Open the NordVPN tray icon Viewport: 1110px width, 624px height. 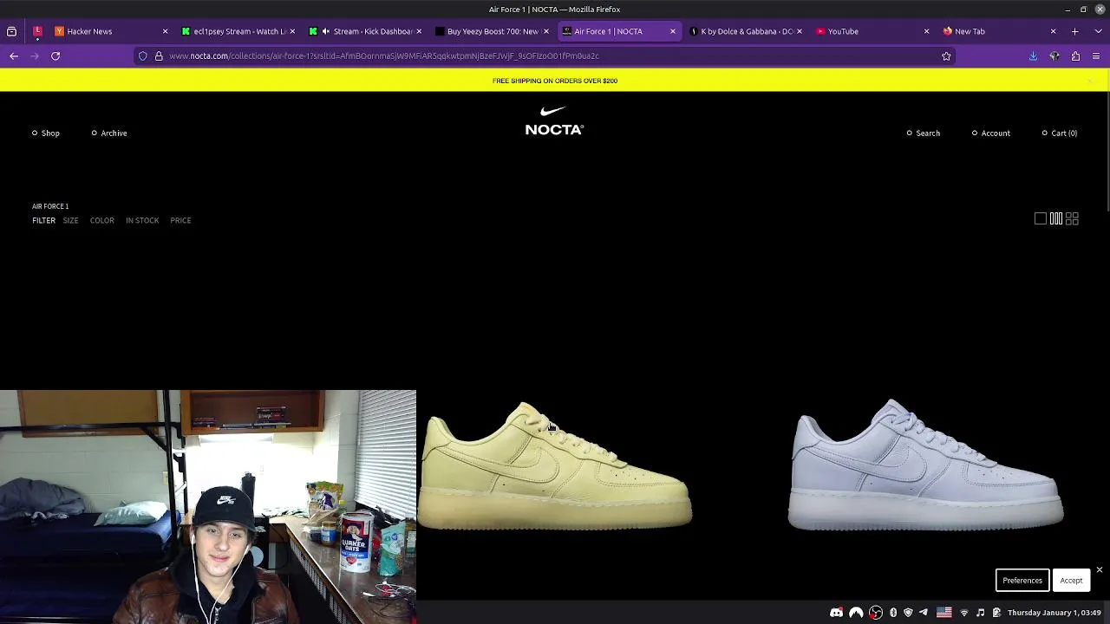856,613
